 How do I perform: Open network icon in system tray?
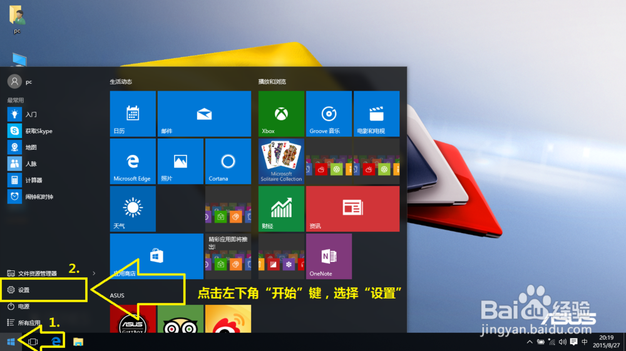pos(552,342)
